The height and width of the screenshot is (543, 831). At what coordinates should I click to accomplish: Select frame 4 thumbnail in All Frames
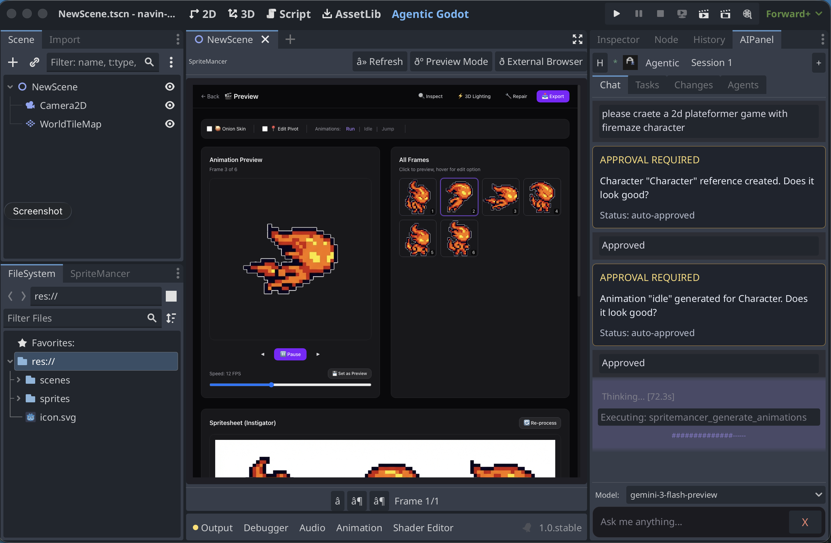(542, 197)
